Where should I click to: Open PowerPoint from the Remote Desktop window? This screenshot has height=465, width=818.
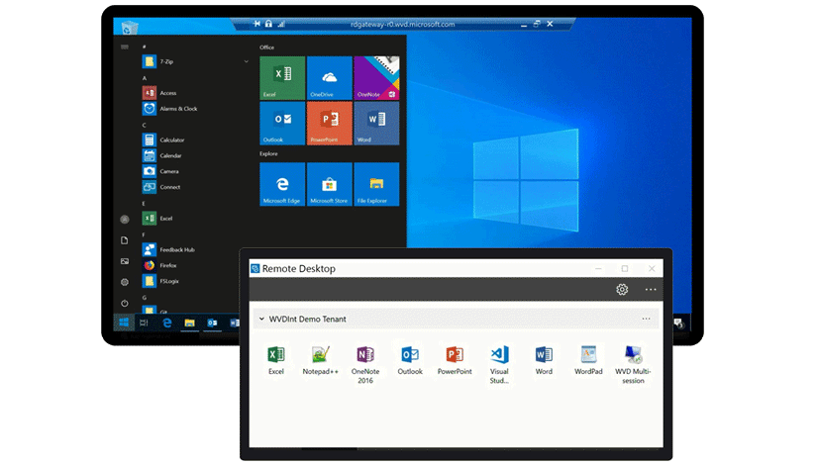455,360
